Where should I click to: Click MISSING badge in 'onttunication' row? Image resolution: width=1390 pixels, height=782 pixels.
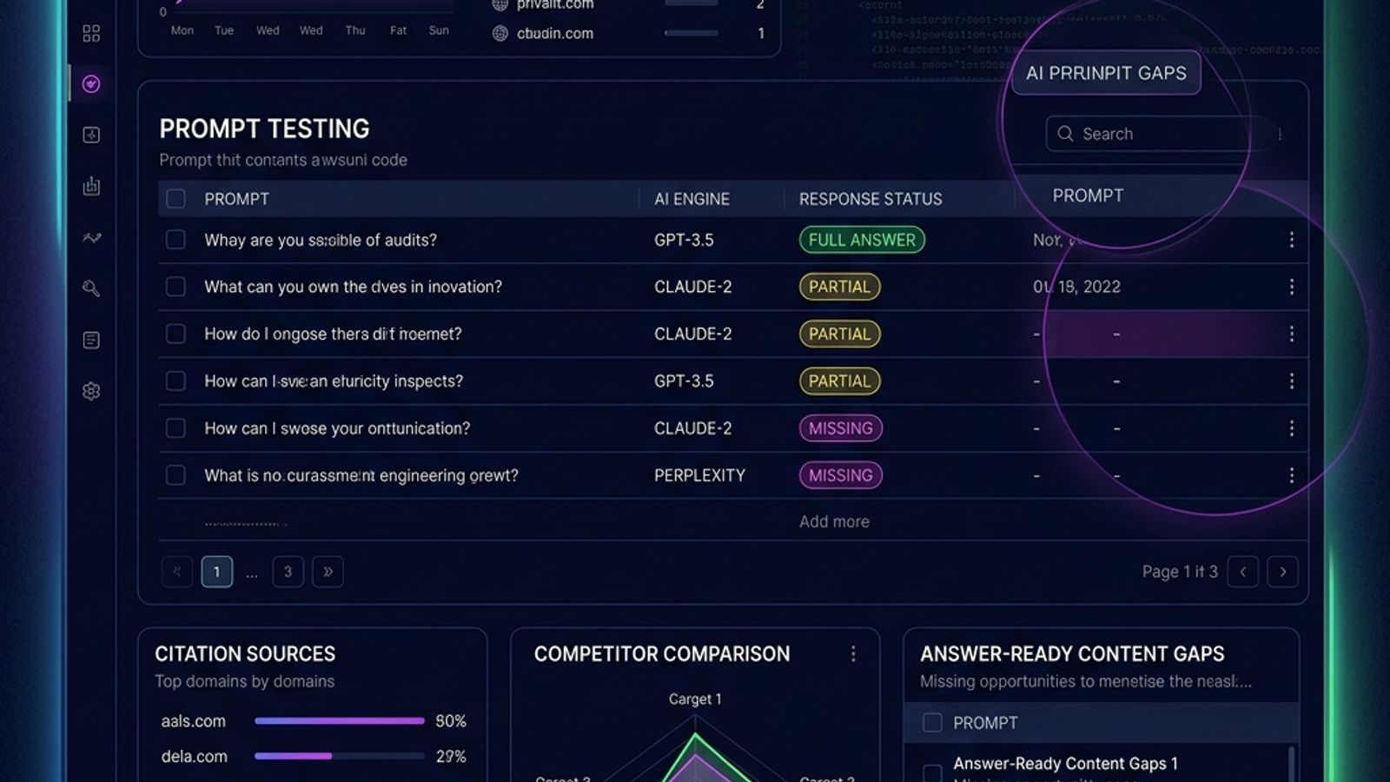coord(841,428)
